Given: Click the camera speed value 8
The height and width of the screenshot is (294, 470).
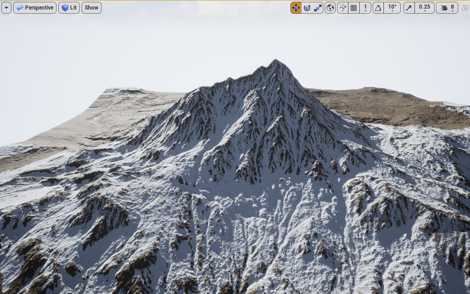Looking at the screenshot, I should (452, 8).
